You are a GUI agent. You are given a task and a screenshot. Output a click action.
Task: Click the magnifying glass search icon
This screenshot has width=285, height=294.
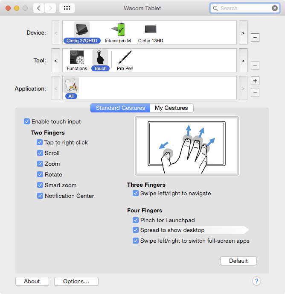[x=215, y=9]
